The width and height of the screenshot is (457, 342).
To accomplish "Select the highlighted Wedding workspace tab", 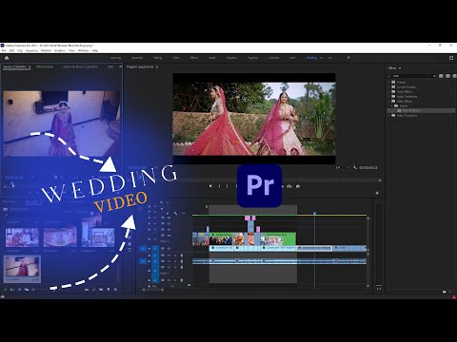I will point(311,58).
